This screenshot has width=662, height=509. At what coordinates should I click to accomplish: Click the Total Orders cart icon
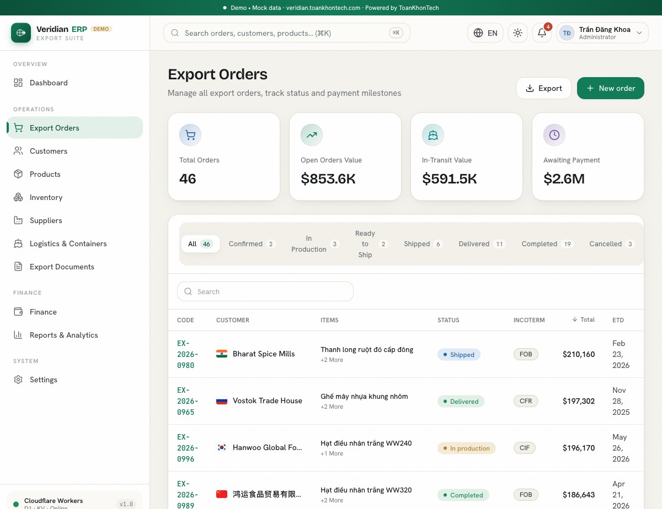190,135
